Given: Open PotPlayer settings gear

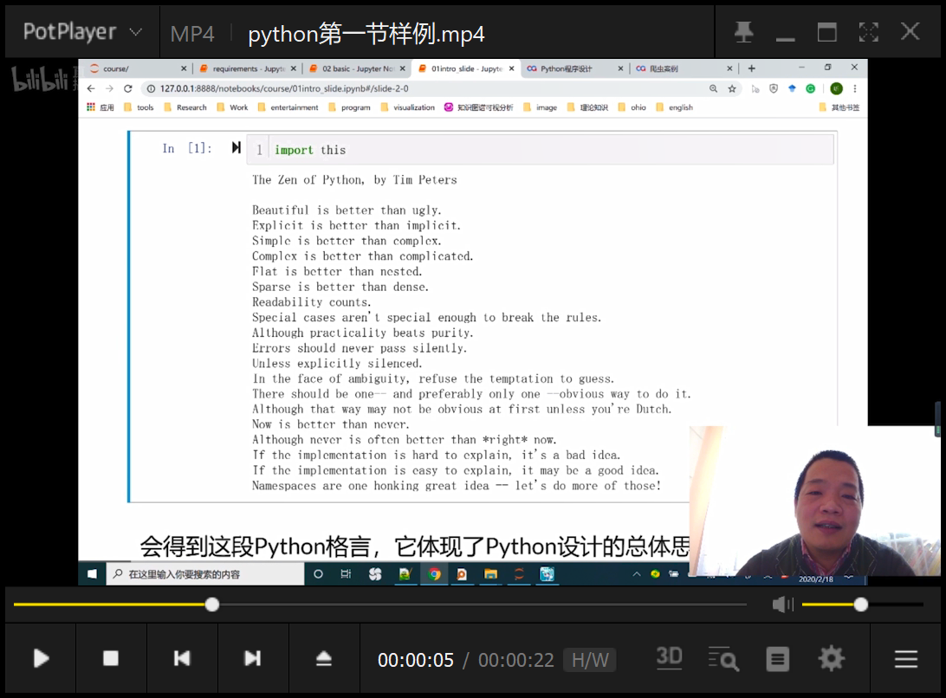Looking at the screenshot, I should (832, 659).
